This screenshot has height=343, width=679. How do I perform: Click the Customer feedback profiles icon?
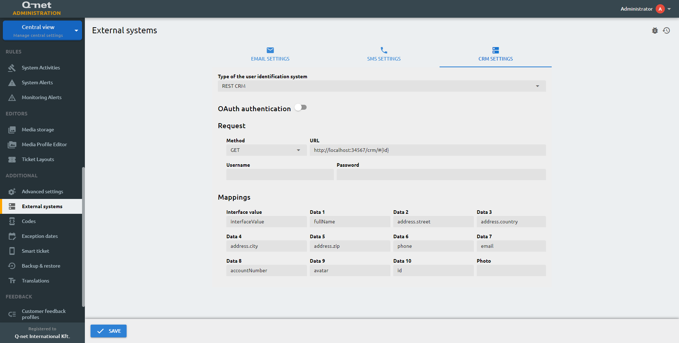point(12,314)
